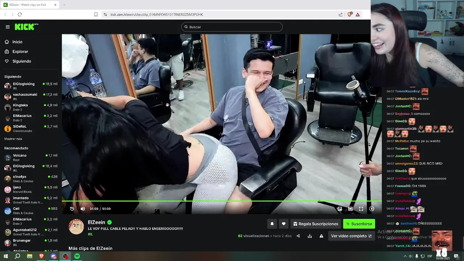Viewport: 464px width, 261px height.
Task: Toggle theater mode on player
Action: [351, 209]
